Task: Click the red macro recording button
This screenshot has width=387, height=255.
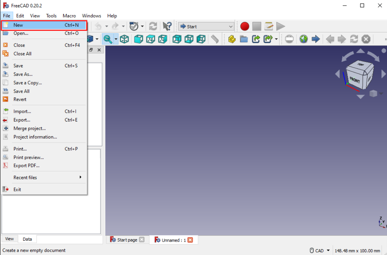Action: [245, 26]
